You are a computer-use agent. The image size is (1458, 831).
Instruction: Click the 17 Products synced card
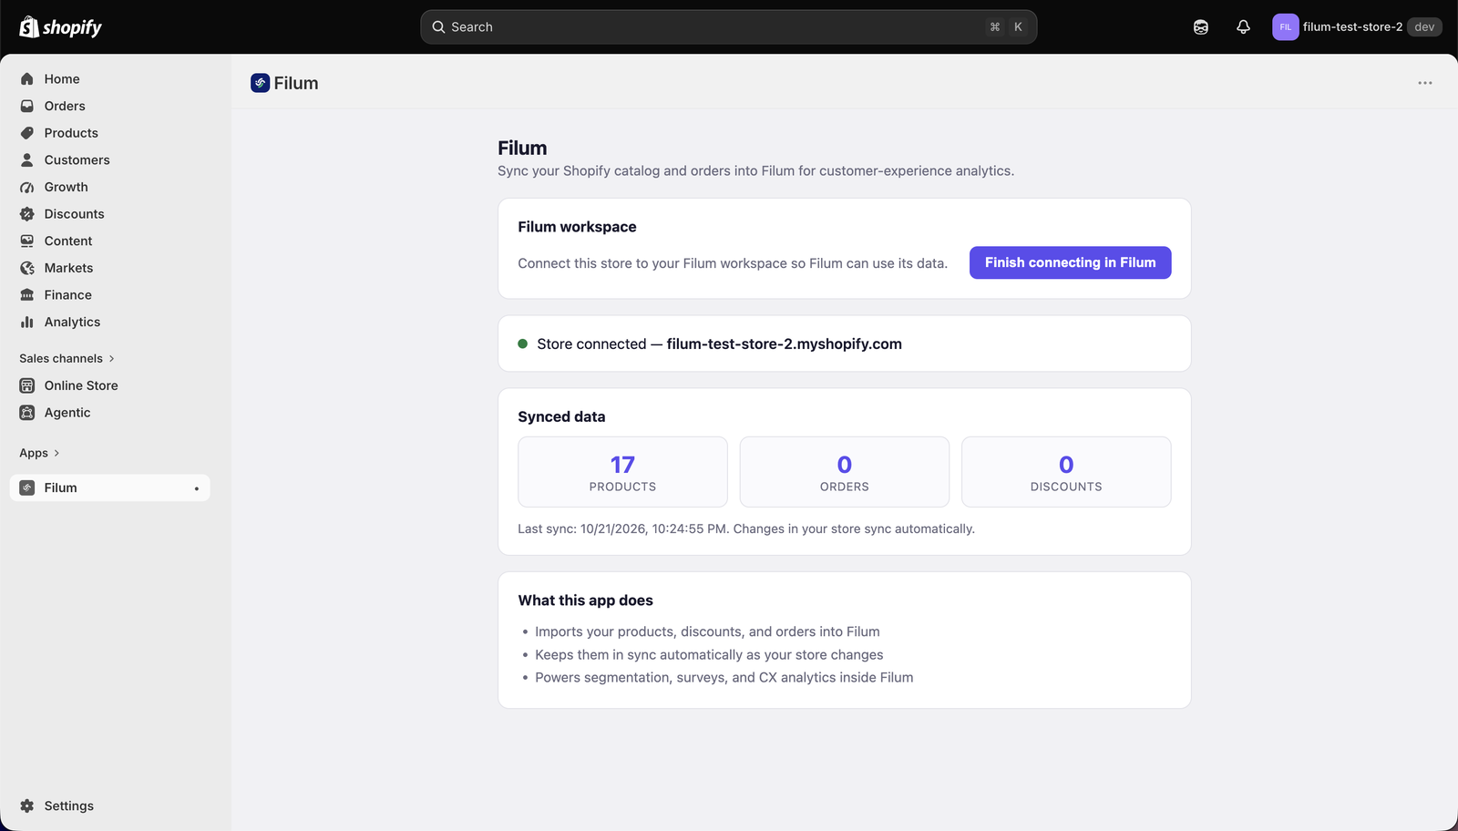click(622, 472)
